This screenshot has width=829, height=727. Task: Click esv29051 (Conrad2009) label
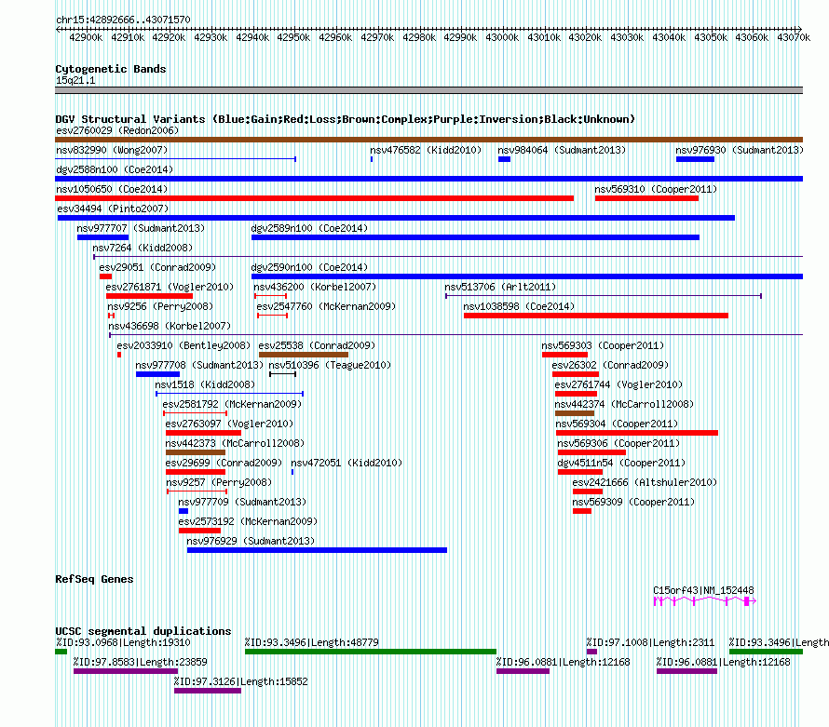click(157, 267)
